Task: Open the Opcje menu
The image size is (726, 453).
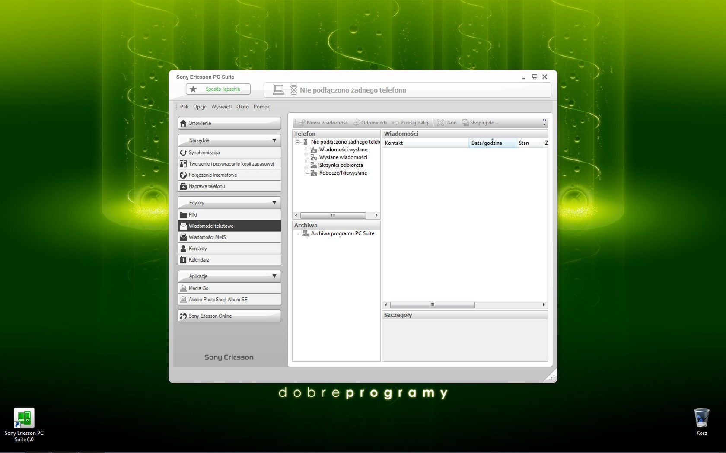Action: [x=200, y=107]
